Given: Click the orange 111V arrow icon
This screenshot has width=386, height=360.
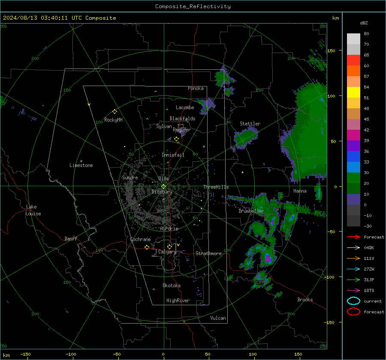Looking at the screenshot, I should coord(353,258).
